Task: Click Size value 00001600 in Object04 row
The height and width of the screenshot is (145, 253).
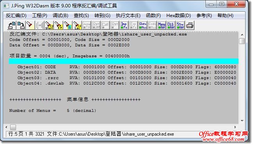Action: (x=182, y=83)
